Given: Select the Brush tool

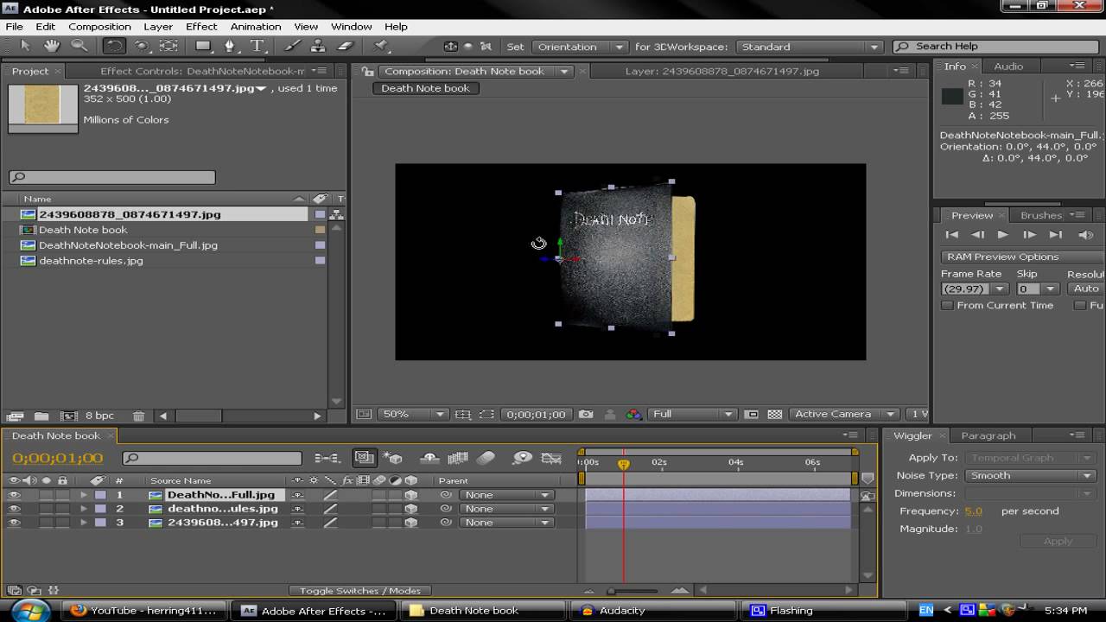Looking at the screenshot, I should 292,47.
